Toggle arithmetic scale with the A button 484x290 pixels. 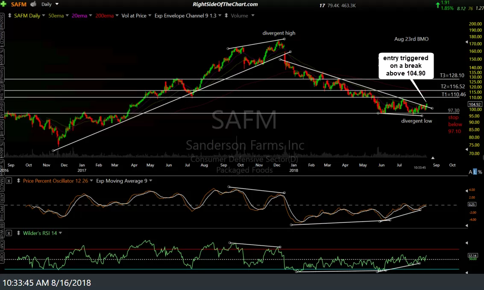pos(470,172)
